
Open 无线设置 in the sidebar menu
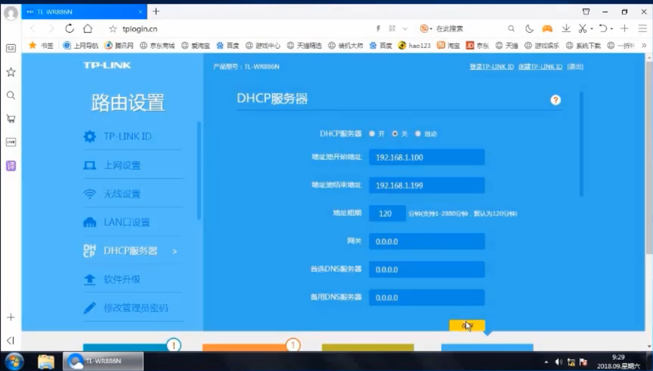pos(121,194)
